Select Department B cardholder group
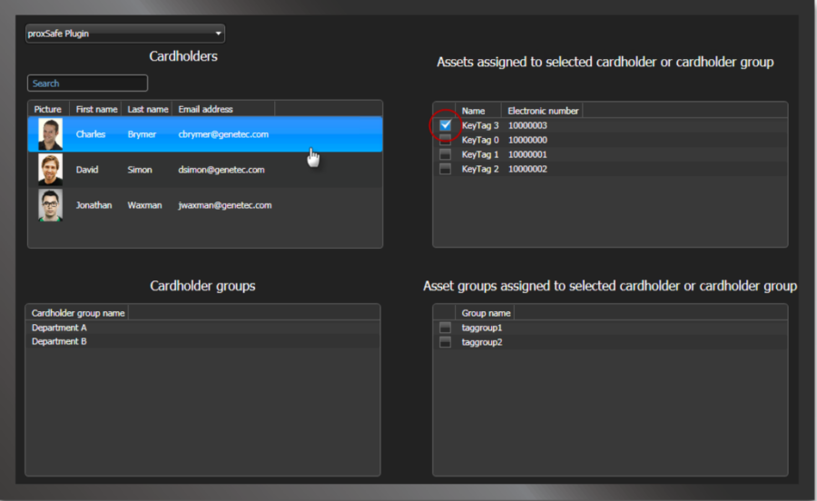This screenshot has width=817, height=501. (x=59, y=342)
